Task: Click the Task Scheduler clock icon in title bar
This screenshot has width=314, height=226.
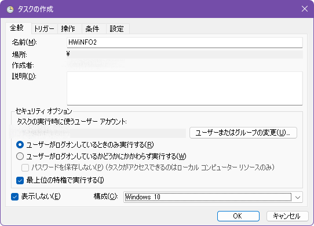Action: pyautogui.click(x=10, y=9)
